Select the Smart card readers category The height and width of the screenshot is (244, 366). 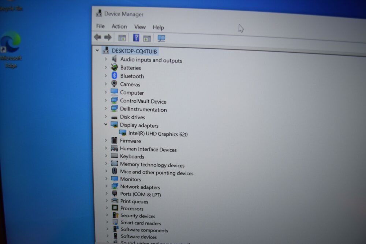coord(141,223)
